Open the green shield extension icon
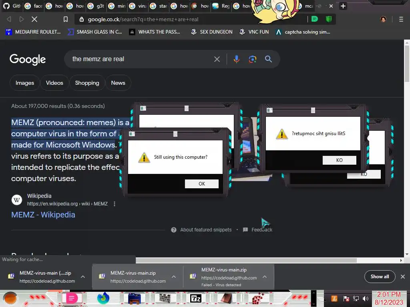Screen dimensions: 410x307 (x=329, y=19)
